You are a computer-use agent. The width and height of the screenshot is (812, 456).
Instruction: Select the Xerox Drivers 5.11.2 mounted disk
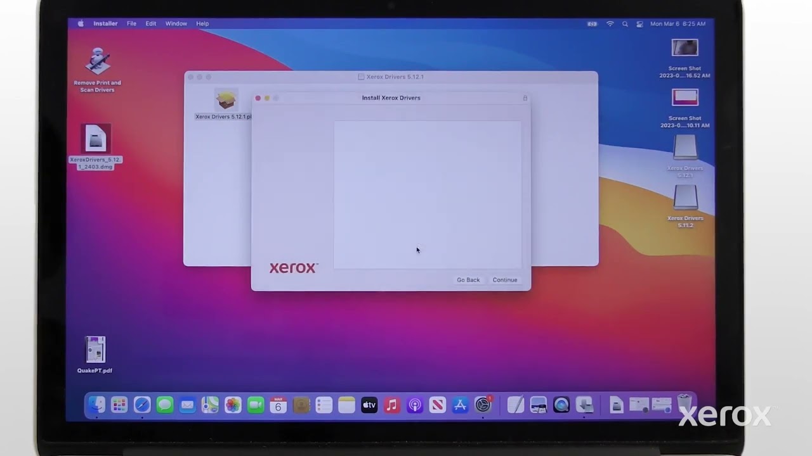(x=685, y=206)
